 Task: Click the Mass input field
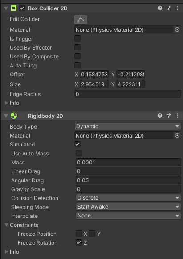tap(128, 163)
